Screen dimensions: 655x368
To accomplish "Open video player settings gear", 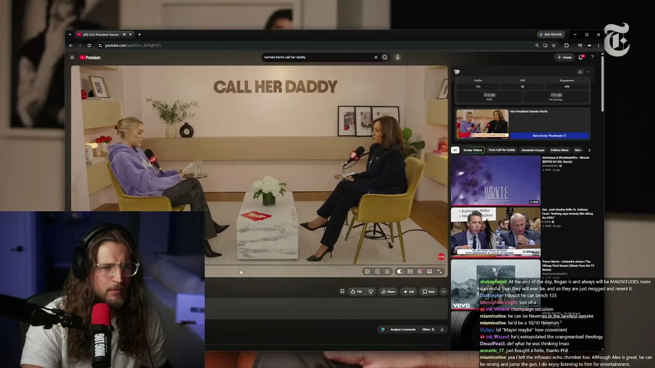I will pos(420,271).
